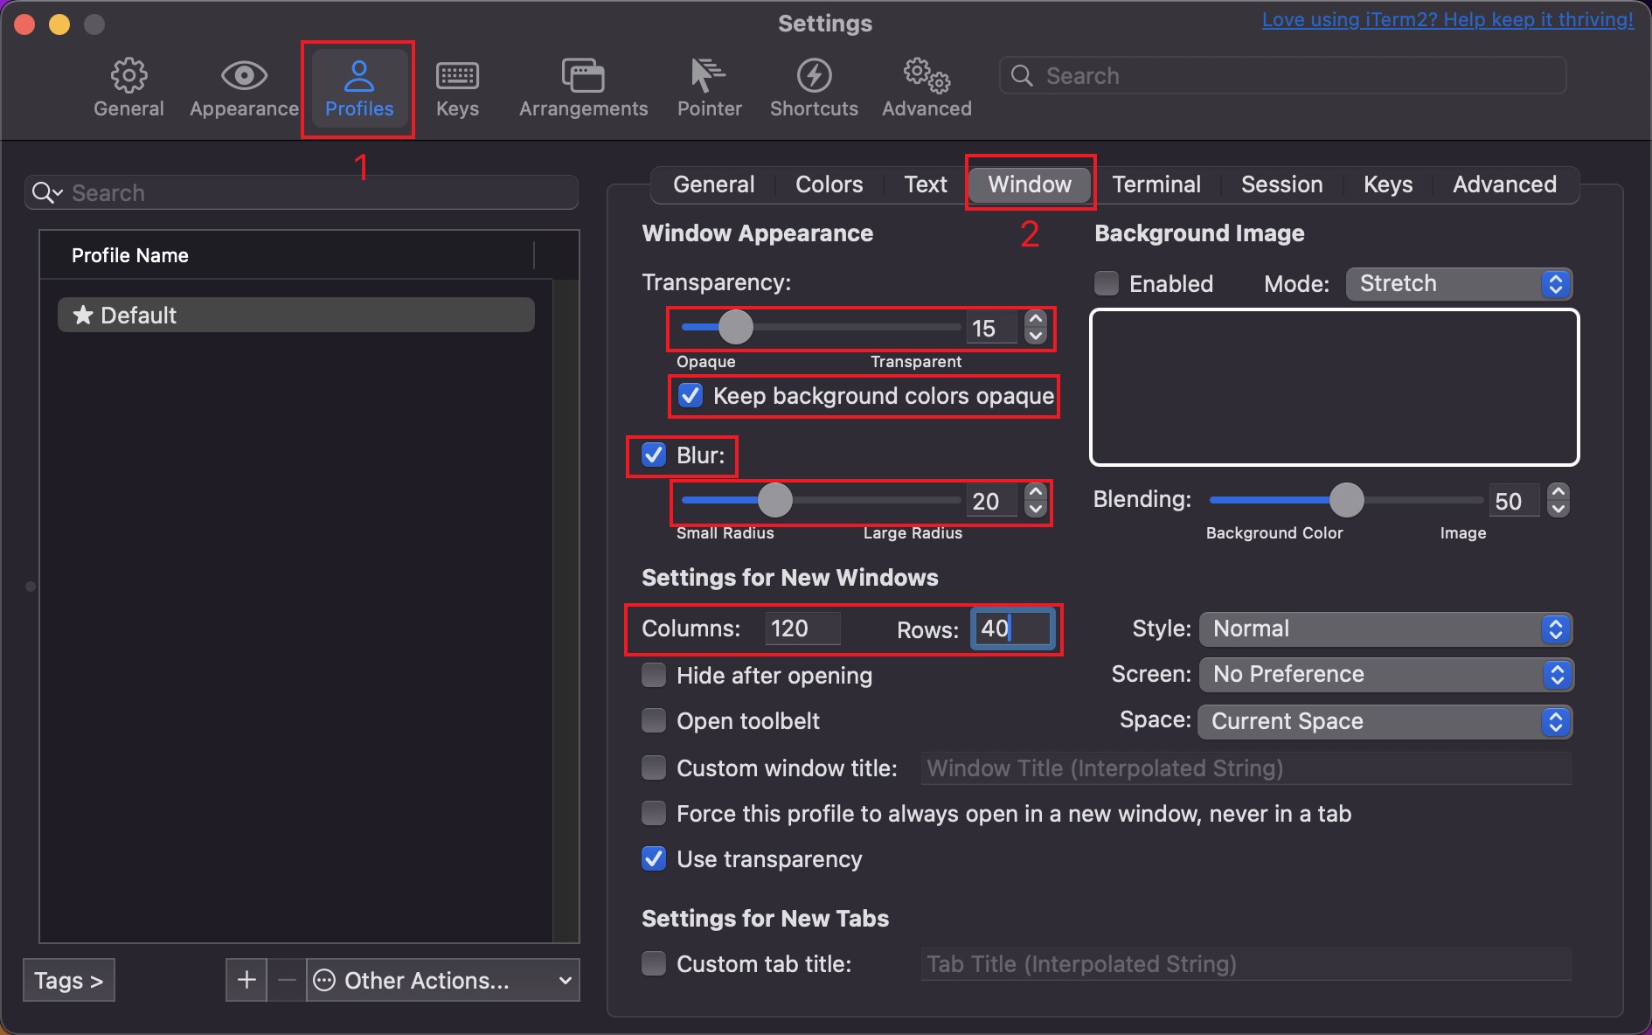Open the Screen dropdown No Preference
The width and height of the screenshot is (1652, 1035).
click(x=1385, y=674)
